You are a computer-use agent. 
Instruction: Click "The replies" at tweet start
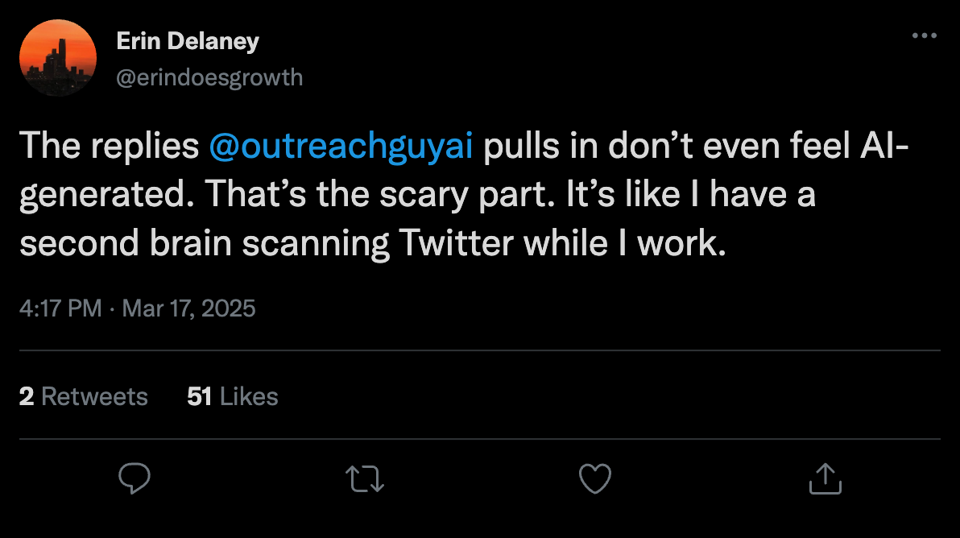coord(109,149)
